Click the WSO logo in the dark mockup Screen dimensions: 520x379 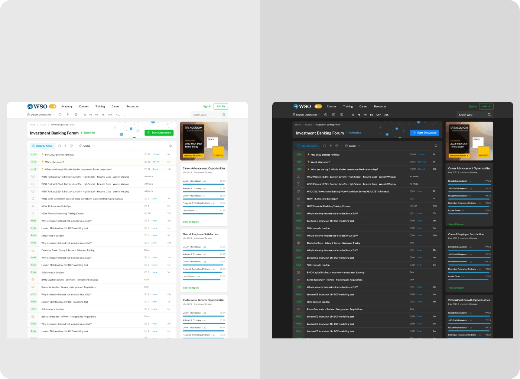pyautogui.click(x=302, y=106)
